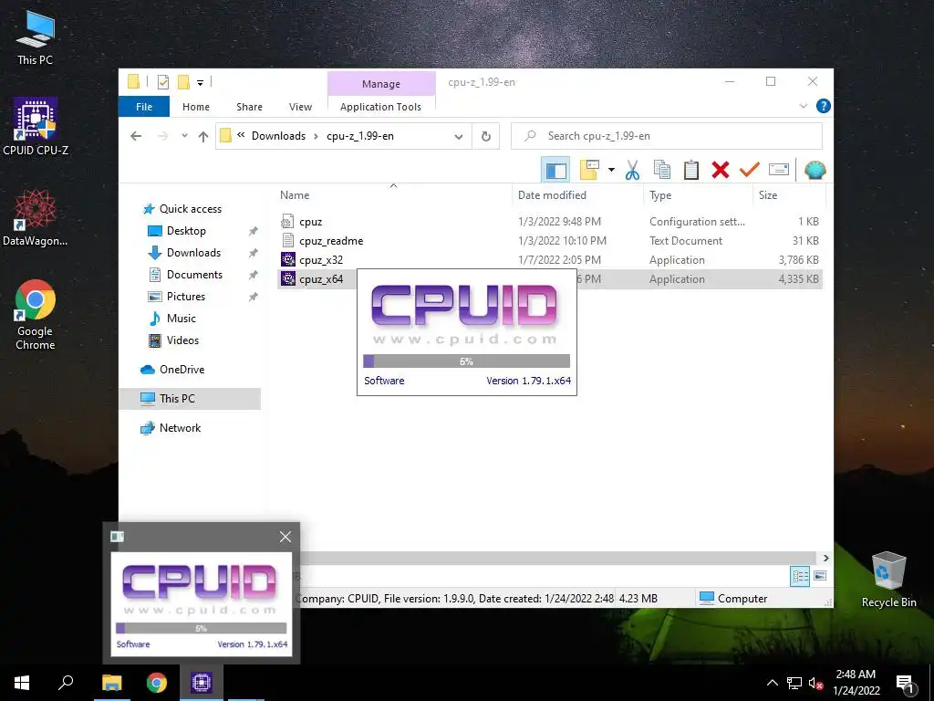Open CPUID CPU-Z desktop shortcut
The height and width of the screenshot is (701, 934).
click(36, 127)
